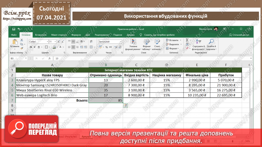Image resolution: width=262 pixels, height=147 pixels.
Task: Toggle italic (К) formatting
Action: pyautogui.click(x=35, y=47)
